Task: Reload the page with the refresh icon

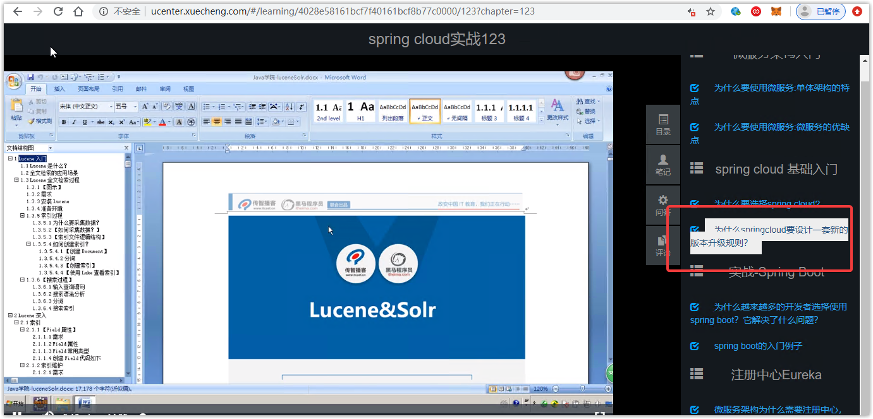Action: [x=58, y=11]
